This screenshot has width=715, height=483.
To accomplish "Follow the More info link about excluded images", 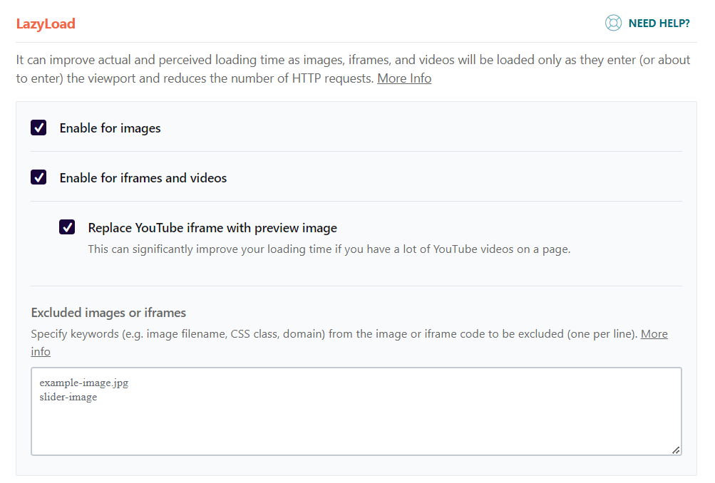I will 654,334.
